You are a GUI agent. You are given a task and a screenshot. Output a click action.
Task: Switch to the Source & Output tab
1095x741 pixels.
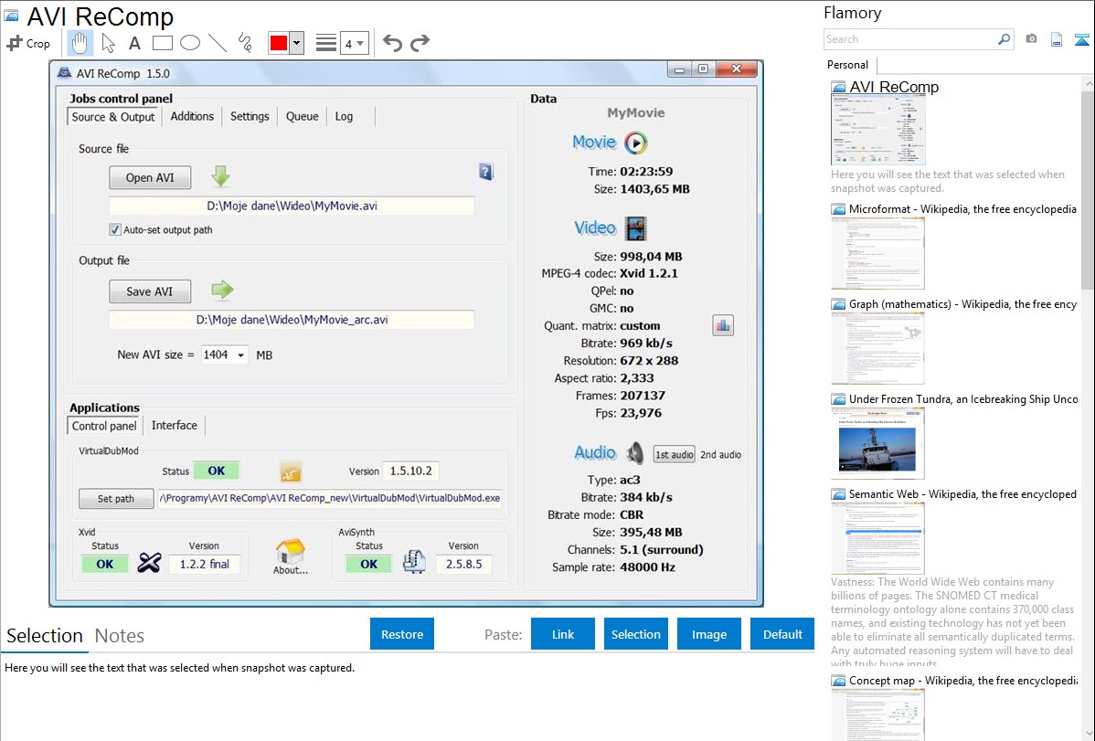113,117
